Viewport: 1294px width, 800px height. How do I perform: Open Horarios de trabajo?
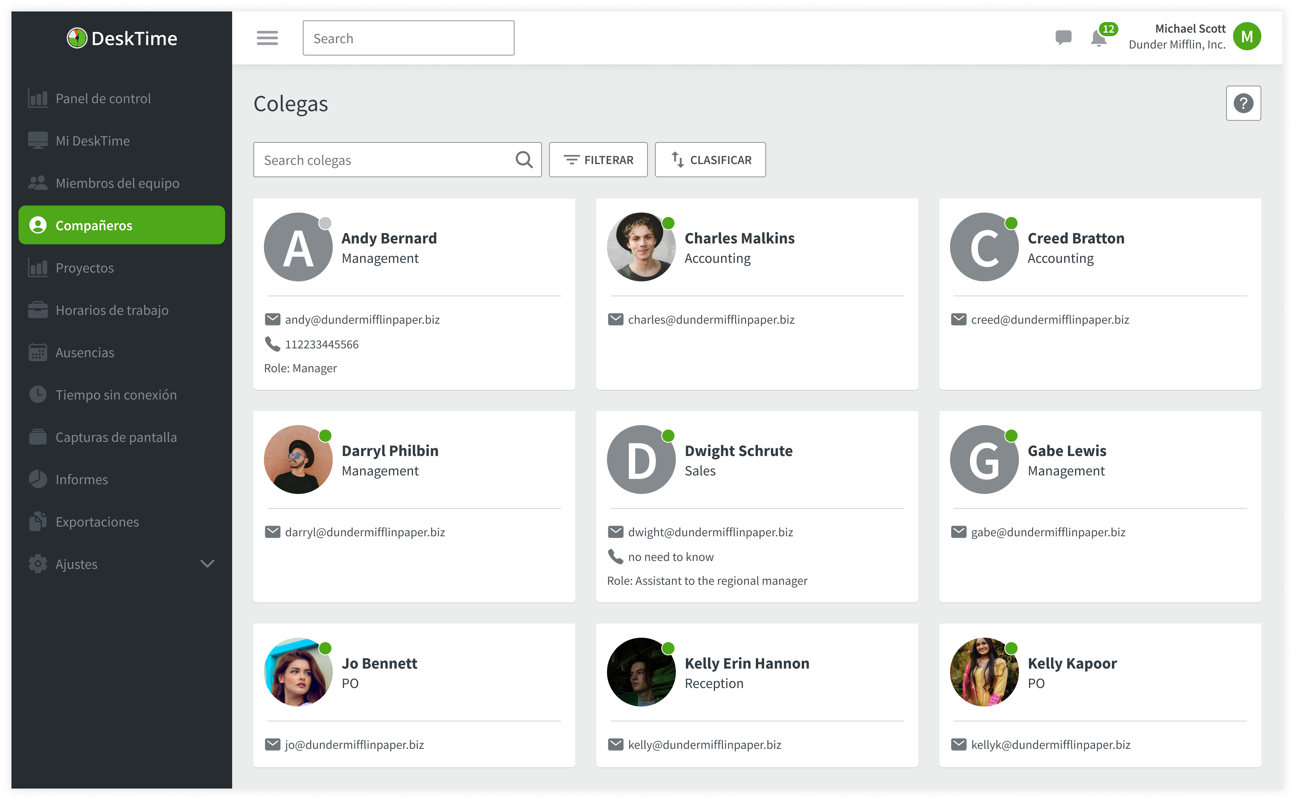[x=122, y=310]
